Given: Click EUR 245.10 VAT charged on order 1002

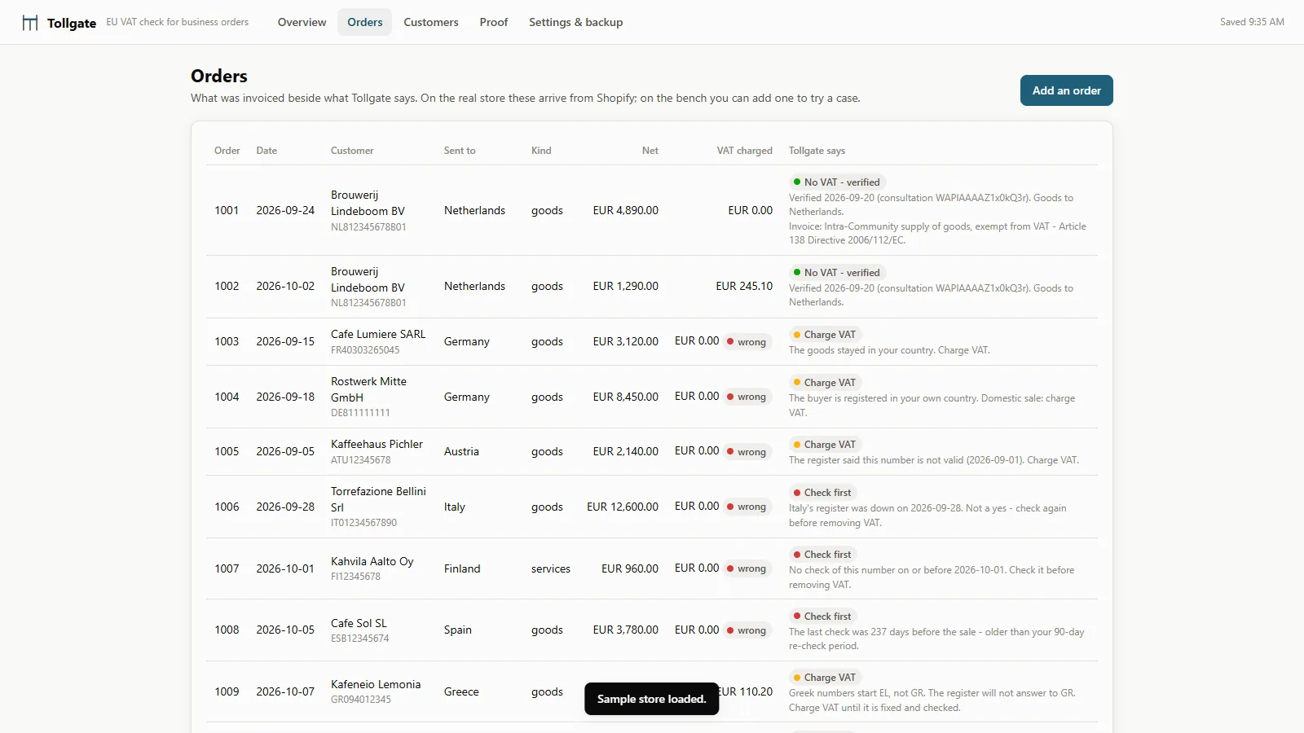Looking at the screenshot, I should coord(744,286).
